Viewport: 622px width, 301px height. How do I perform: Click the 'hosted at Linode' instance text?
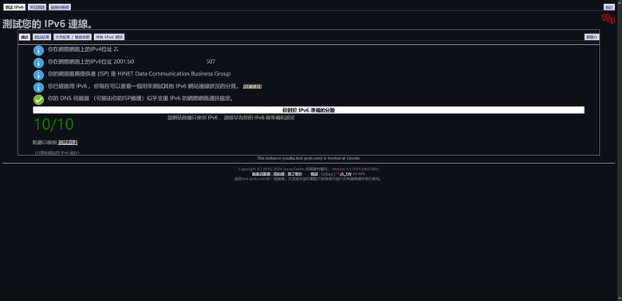coord(309,158)
